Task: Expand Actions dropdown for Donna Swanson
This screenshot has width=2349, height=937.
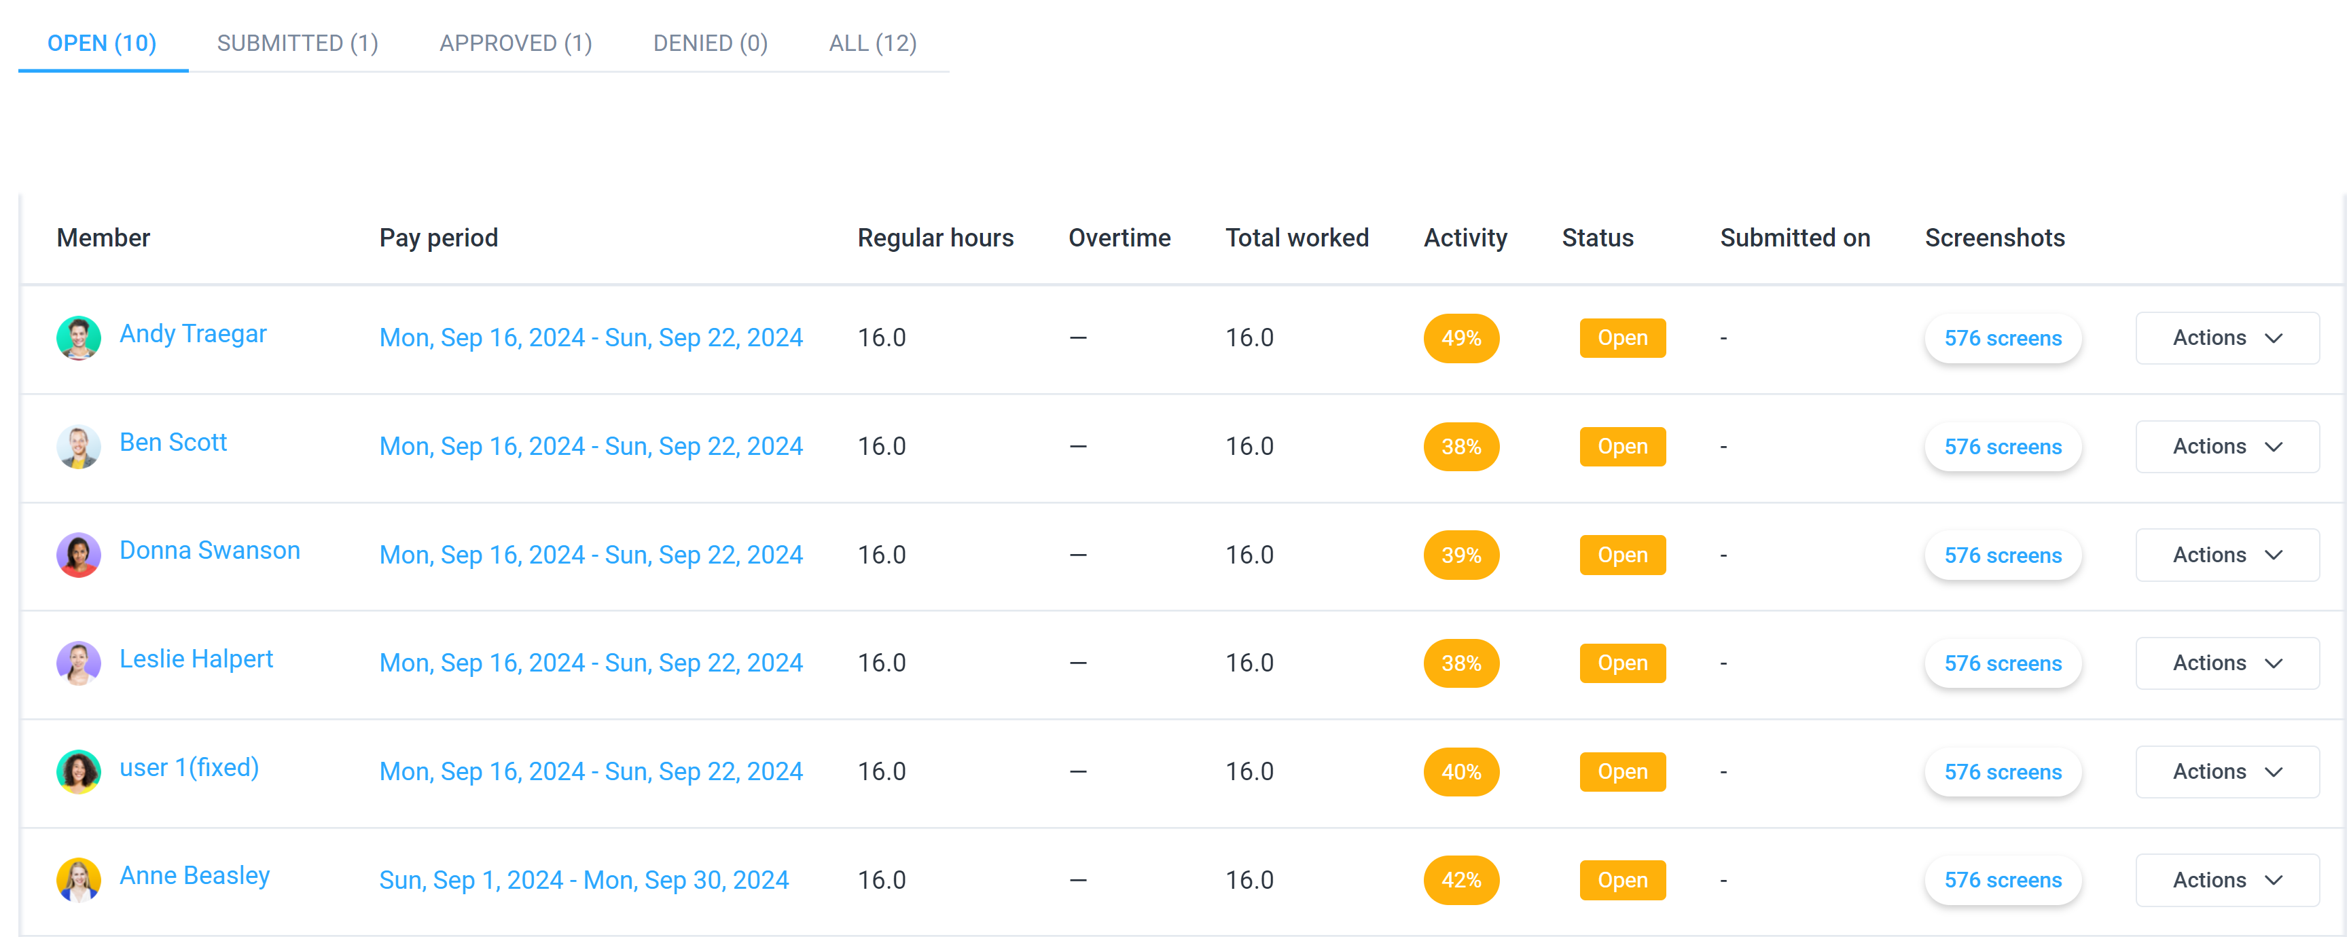Action: coord(2227,555)
